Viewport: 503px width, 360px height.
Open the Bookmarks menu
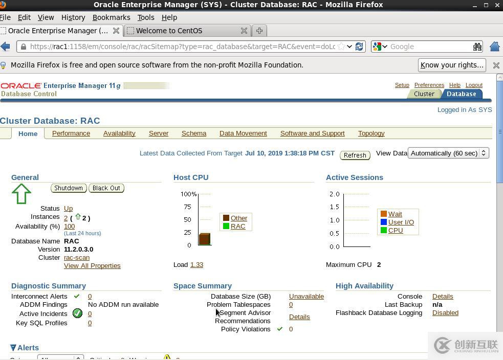(111, 17)
